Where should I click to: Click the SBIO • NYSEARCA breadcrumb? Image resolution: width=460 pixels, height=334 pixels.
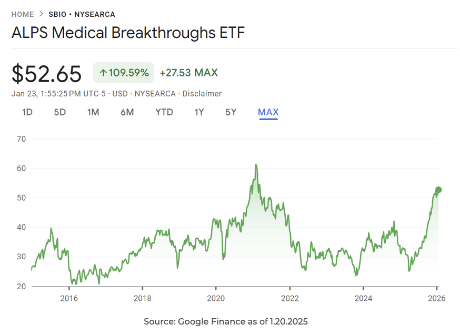tap(82, 14)
